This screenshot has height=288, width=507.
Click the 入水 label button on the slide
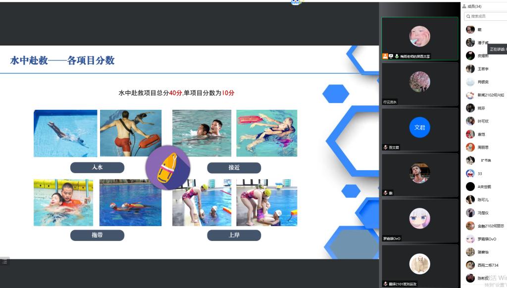pos(97,167)
